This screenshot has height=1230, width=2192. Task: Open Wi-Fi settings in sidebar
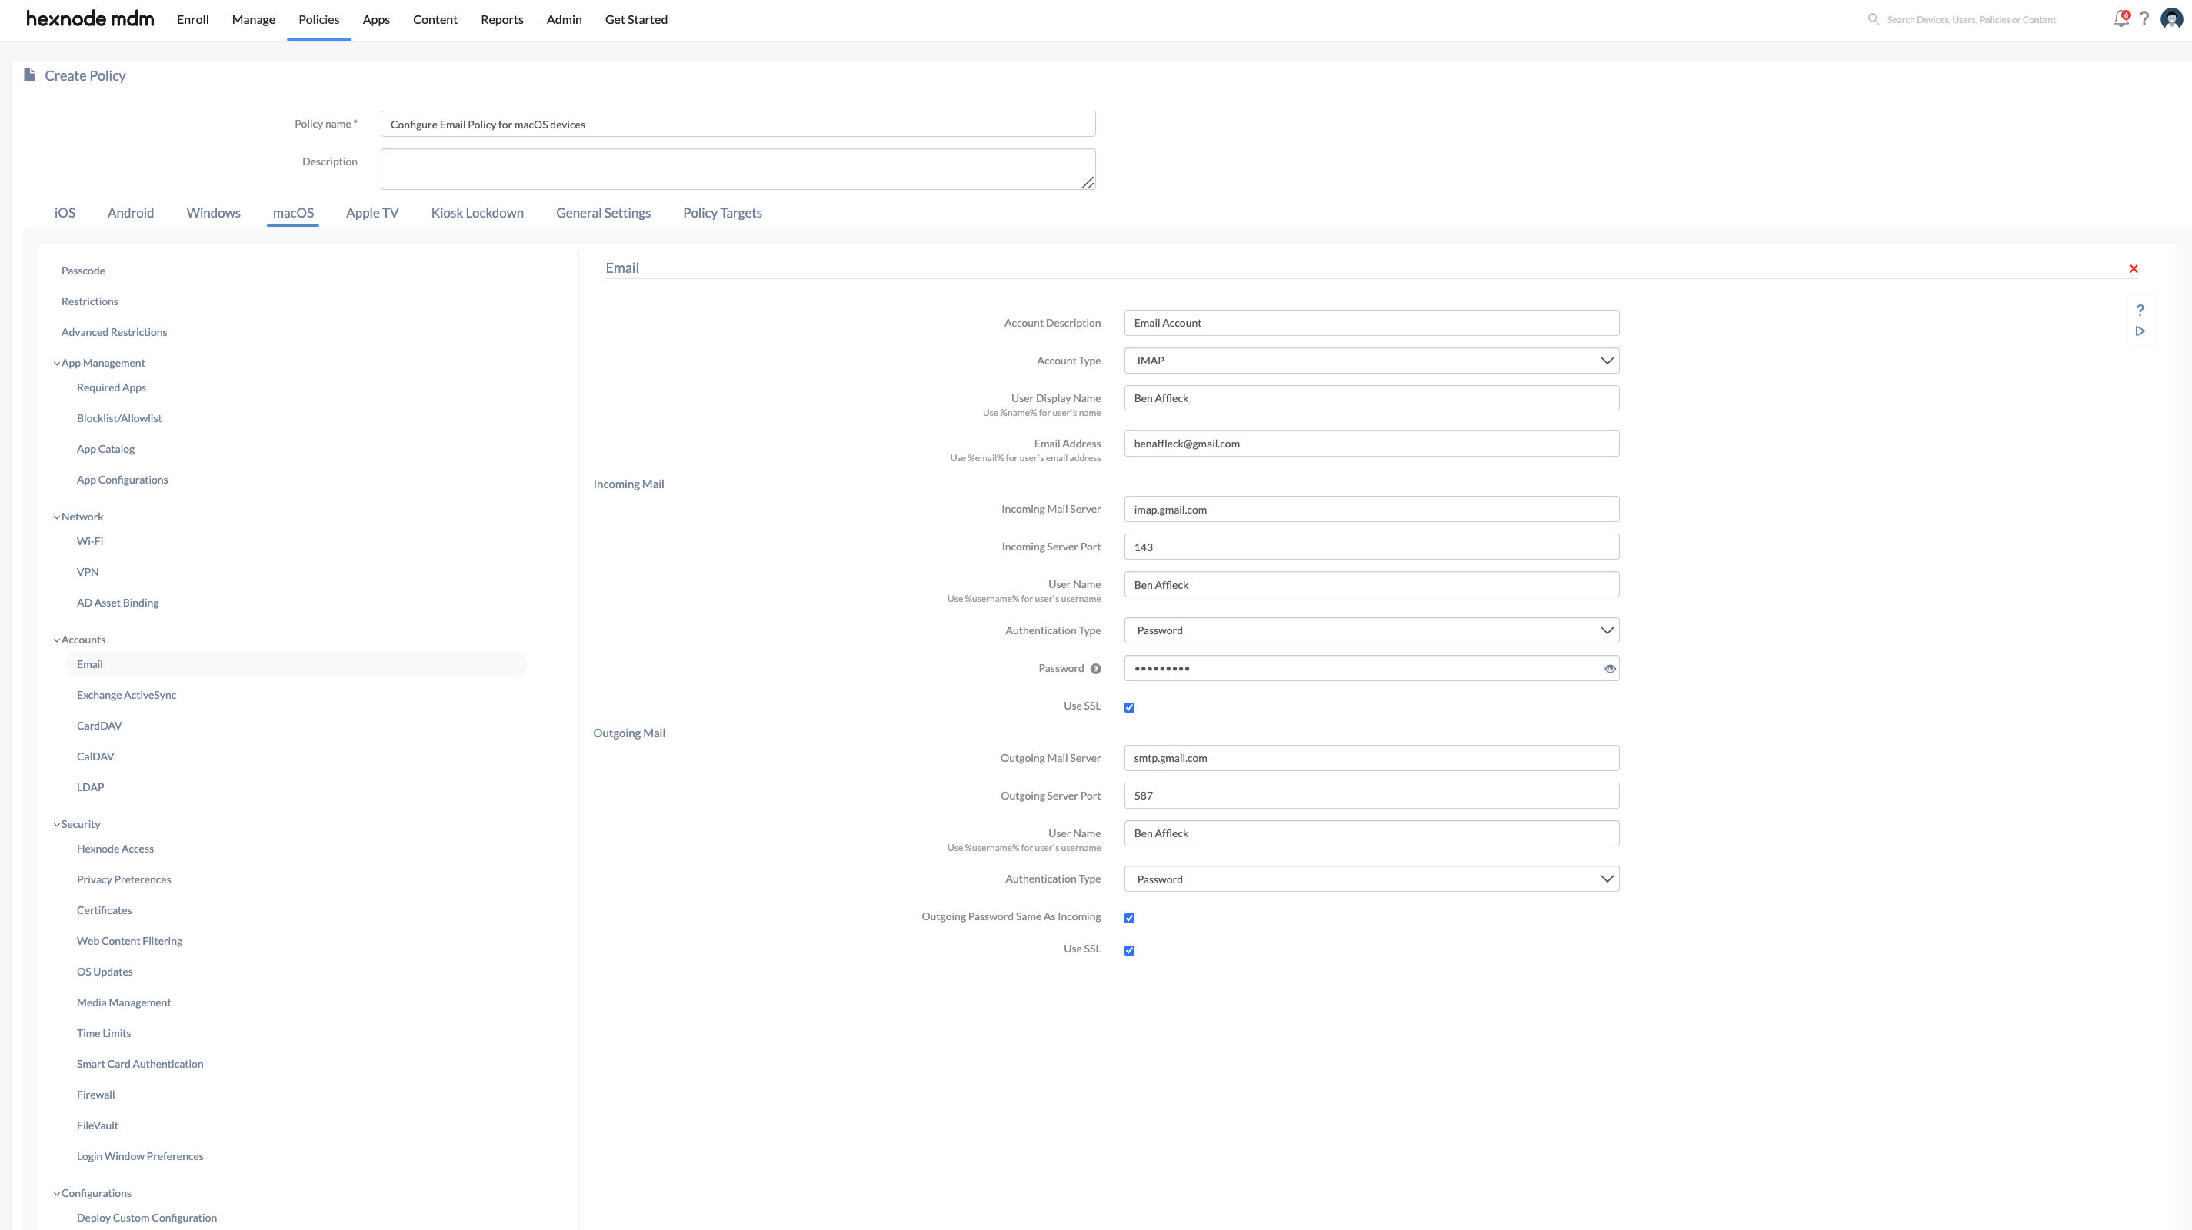[x=89, y=541]
